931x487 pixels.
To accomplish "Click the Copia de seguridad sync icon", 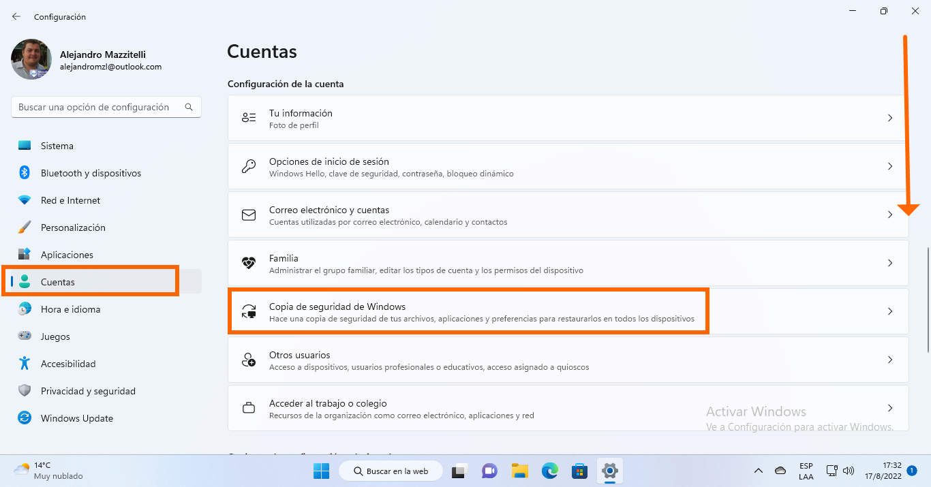I will pyautogui.click(x=249, y=311).
